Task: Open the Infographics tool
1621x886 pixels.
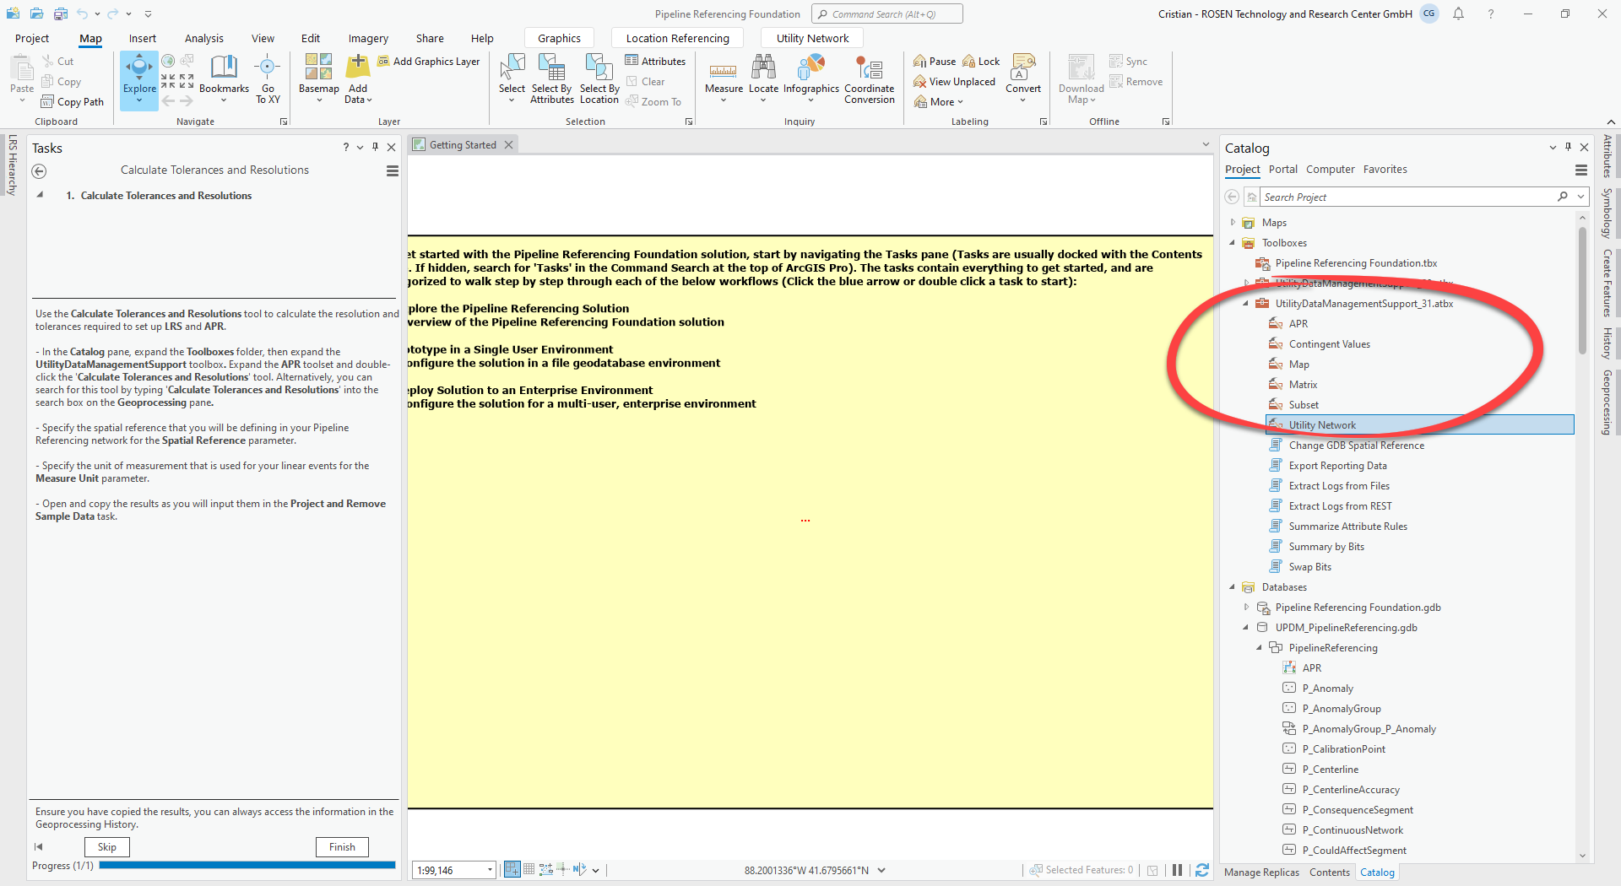Action: point(810,80)
